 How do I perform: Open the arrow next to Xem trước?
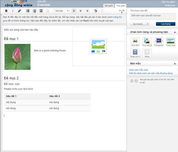tap(148, 24)
